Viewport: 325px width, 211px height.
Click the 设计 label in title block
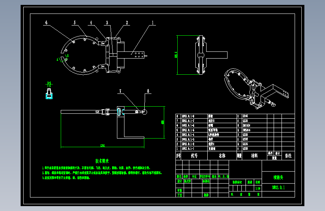(x=180, y=181)
